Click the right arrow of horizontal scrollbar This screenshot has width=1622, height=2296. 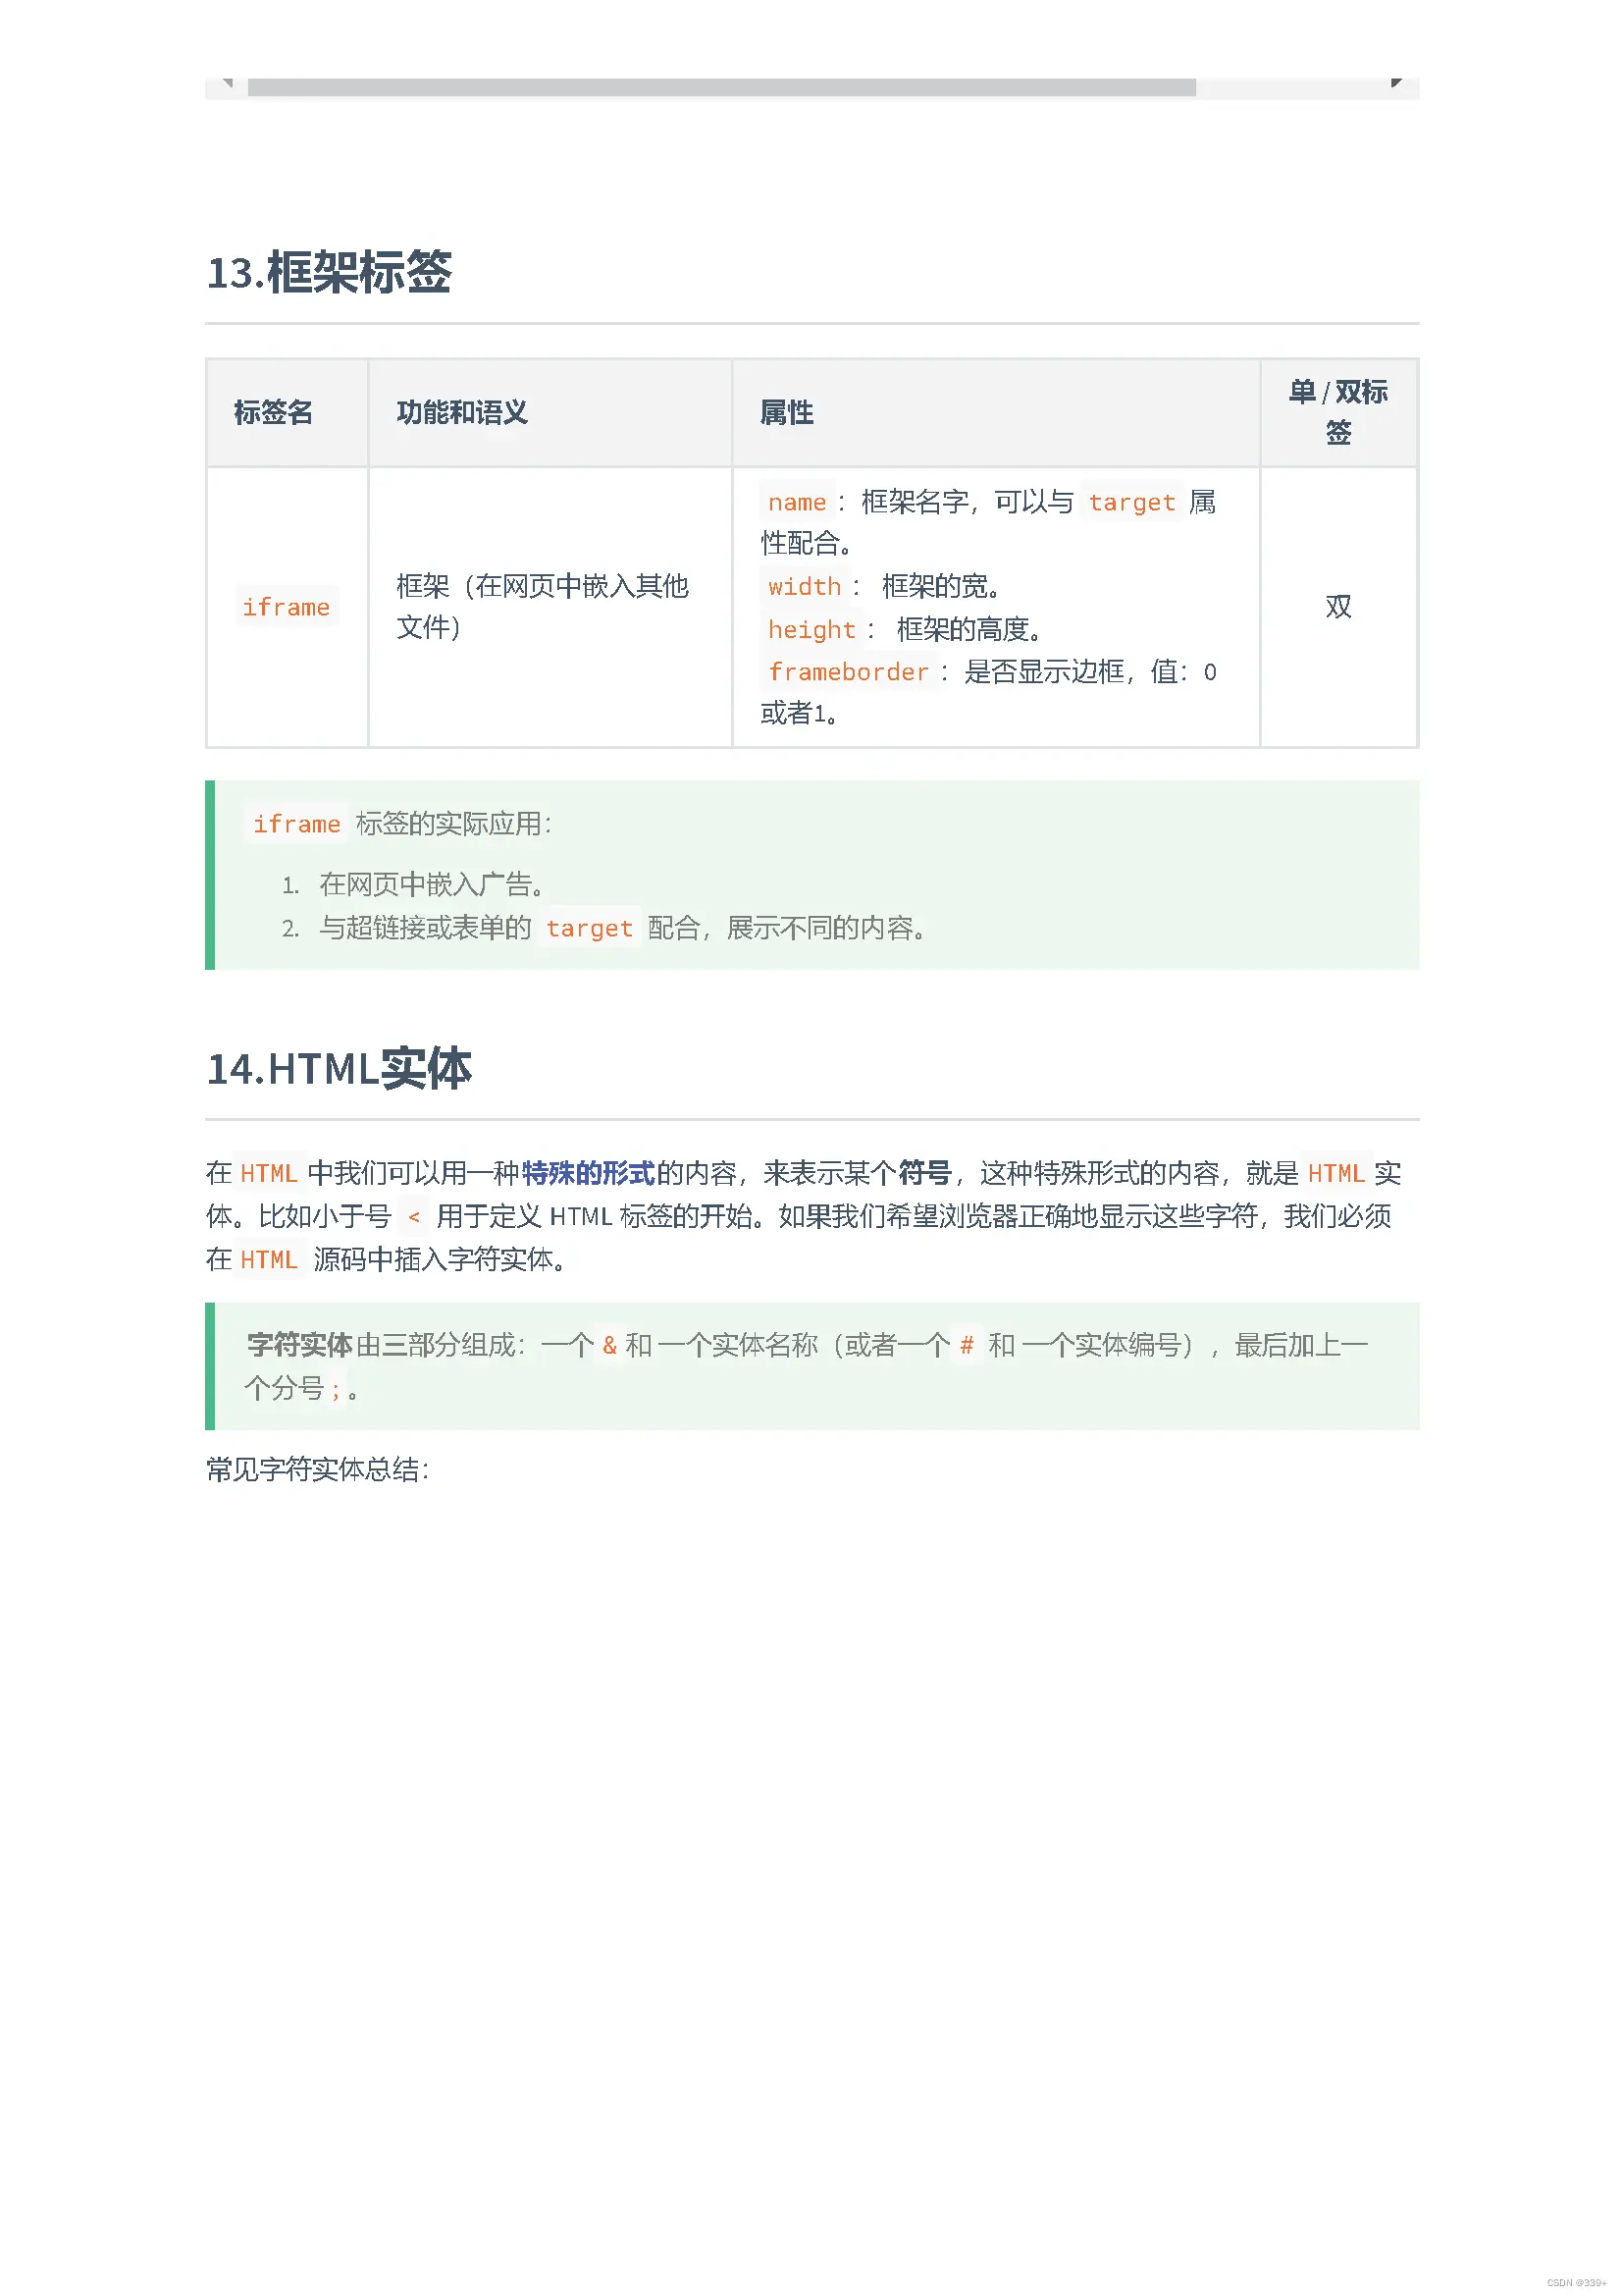tap(1395, 84)
